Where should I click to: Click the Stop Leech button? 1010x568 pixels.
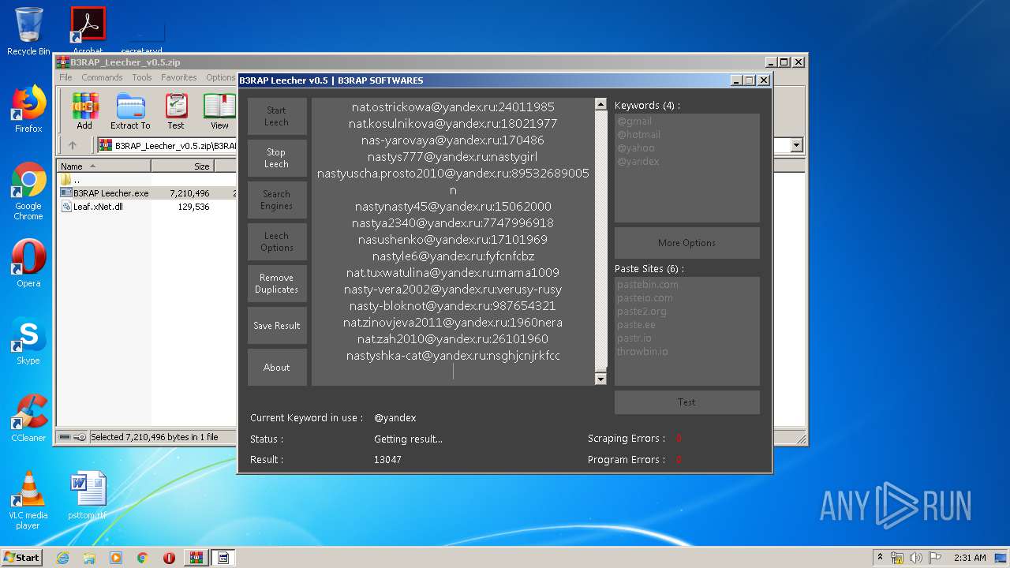click(x=276, y=158)
